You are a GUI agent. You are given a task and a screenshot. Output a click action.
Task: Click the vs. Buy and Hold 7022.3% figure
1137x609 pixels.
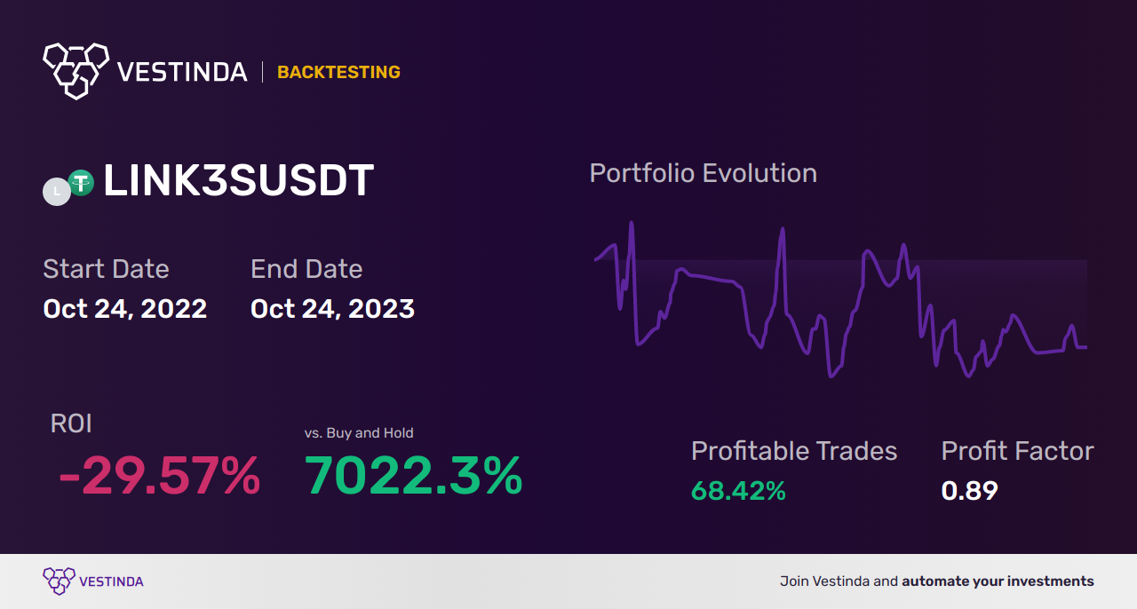pyautogui.click(x=414, y=476)
